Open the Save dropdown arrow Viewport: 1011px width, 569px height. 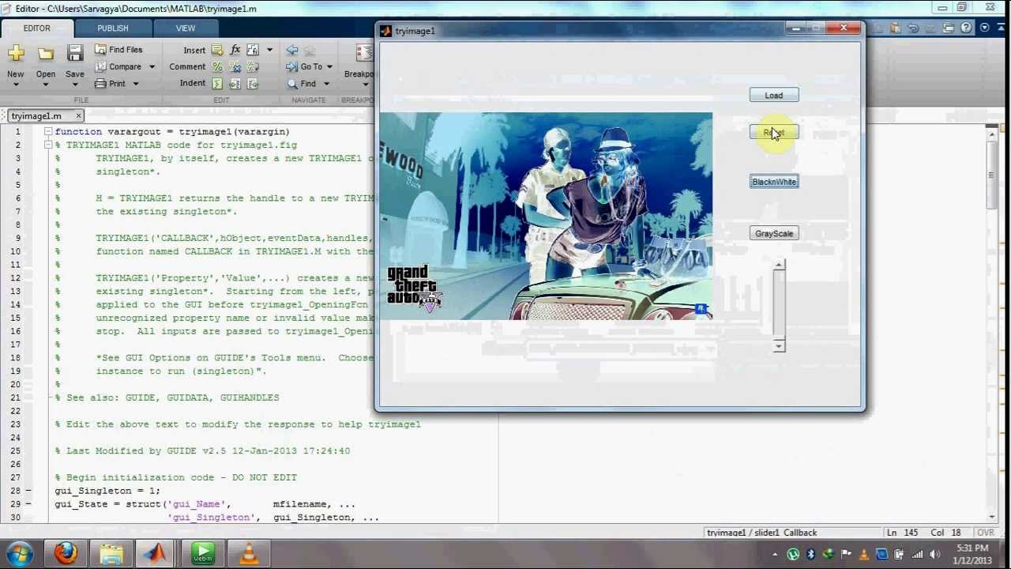[x=74, y=85]
